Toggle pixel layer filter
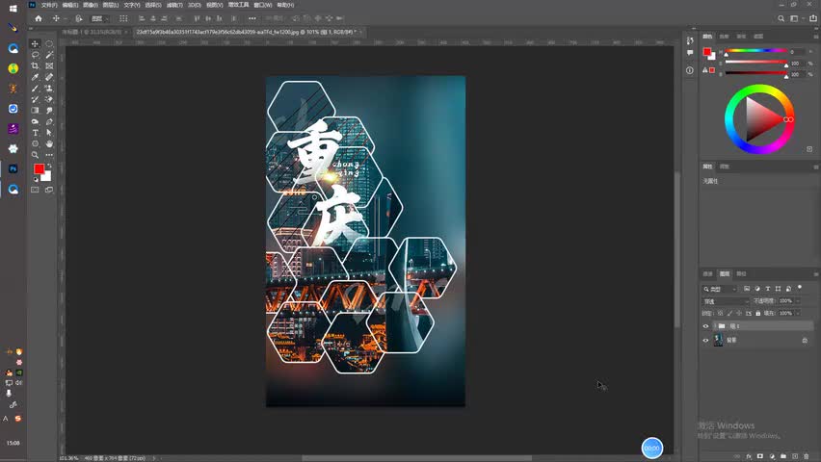The width and height of the screenshot is (821, 462). tap(747, 289)
